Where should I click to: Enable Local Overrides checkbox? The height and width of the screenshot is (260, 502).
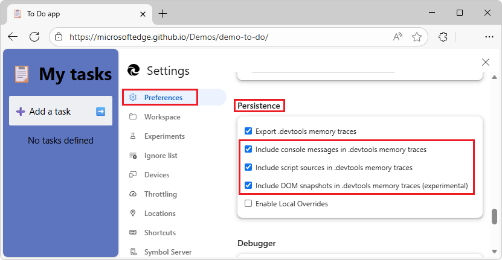pos(248,204)
